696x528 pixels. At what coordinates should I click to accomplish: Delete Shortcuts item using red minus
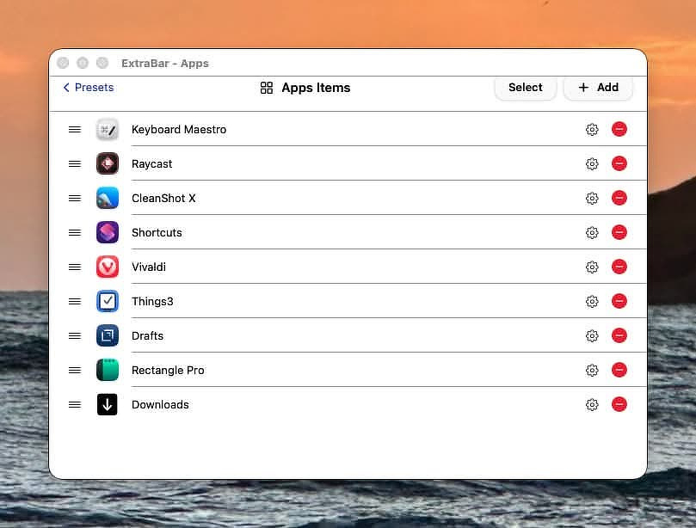619,233
